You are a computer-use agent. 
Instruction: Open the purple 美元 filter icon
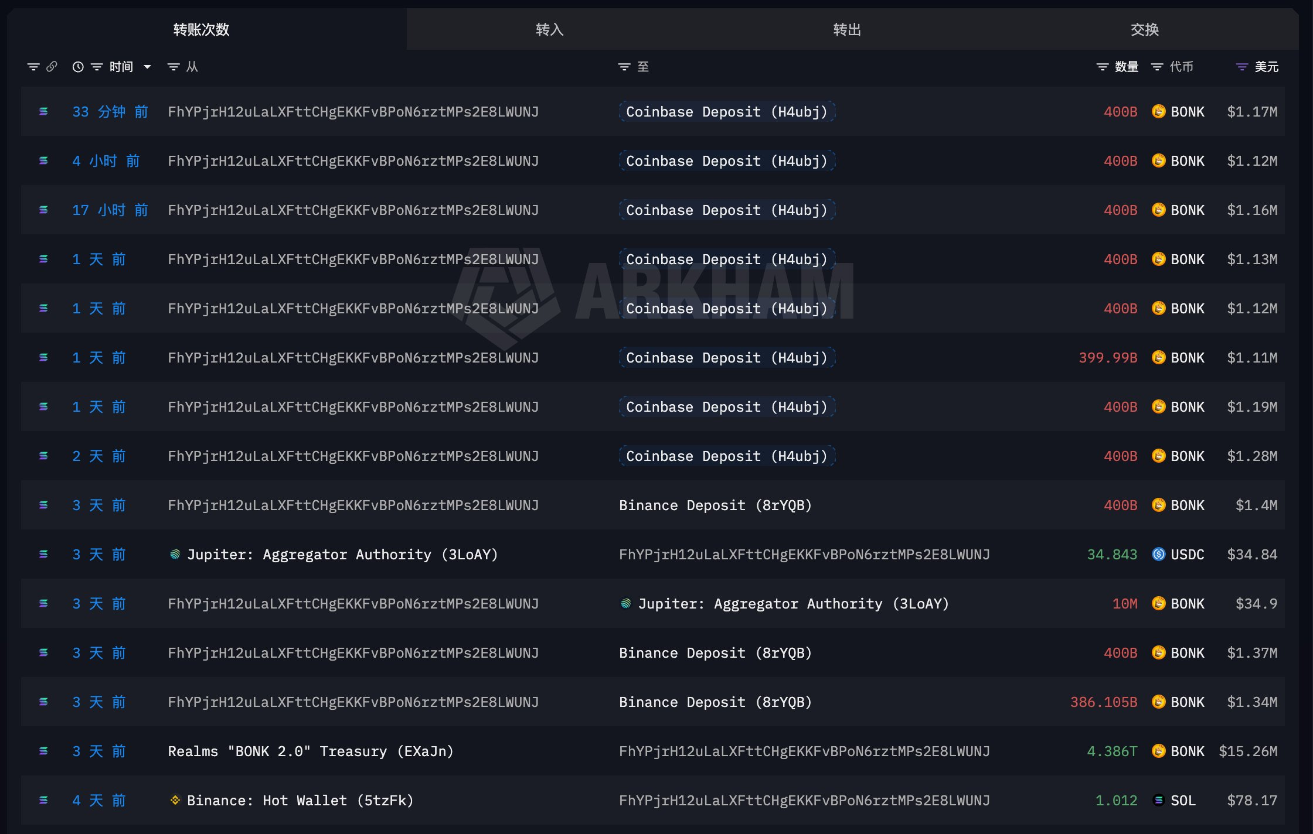pyautogui.click(x=1242, y=67)
